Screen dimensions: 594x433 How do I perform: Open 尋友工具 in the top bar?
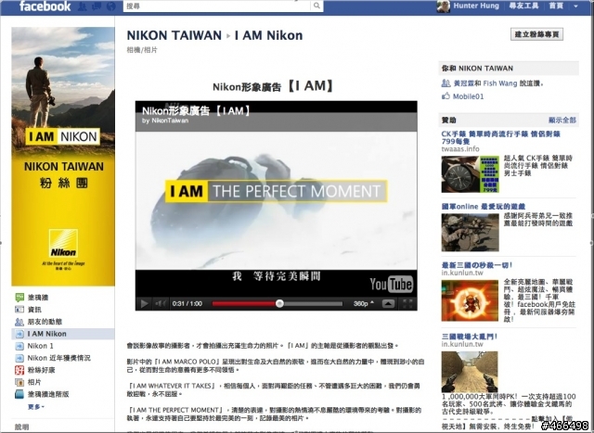tap(523, 6)
